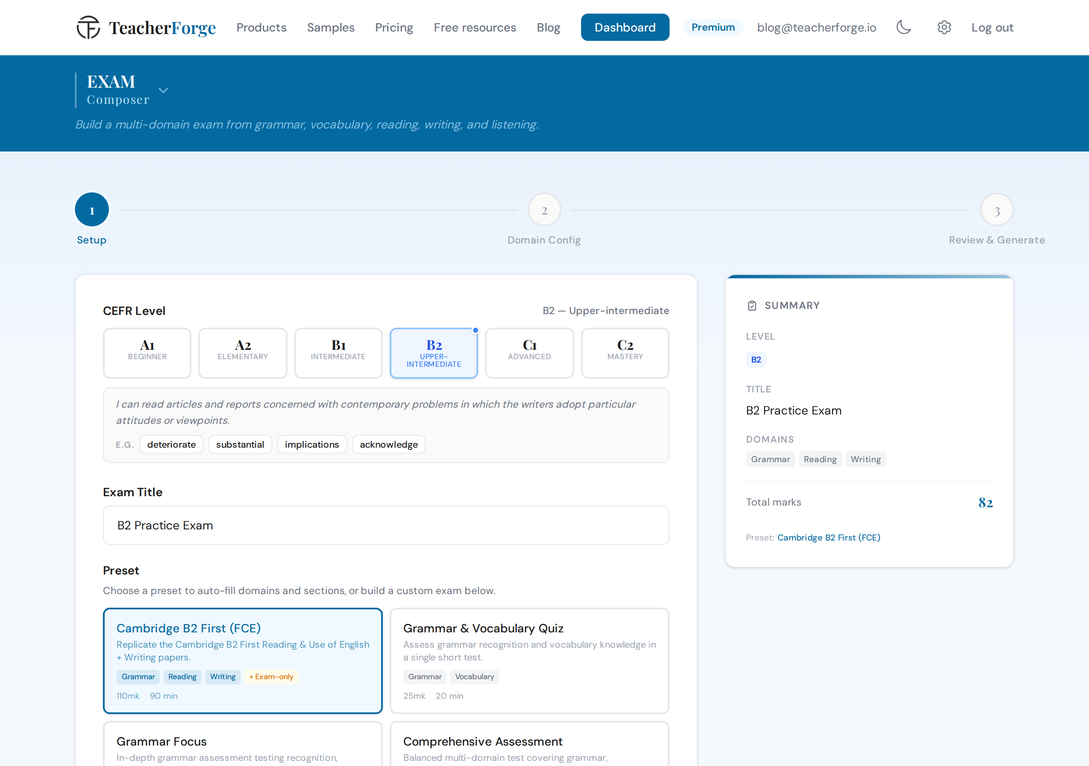Open Free resources menu

(475, 28)
